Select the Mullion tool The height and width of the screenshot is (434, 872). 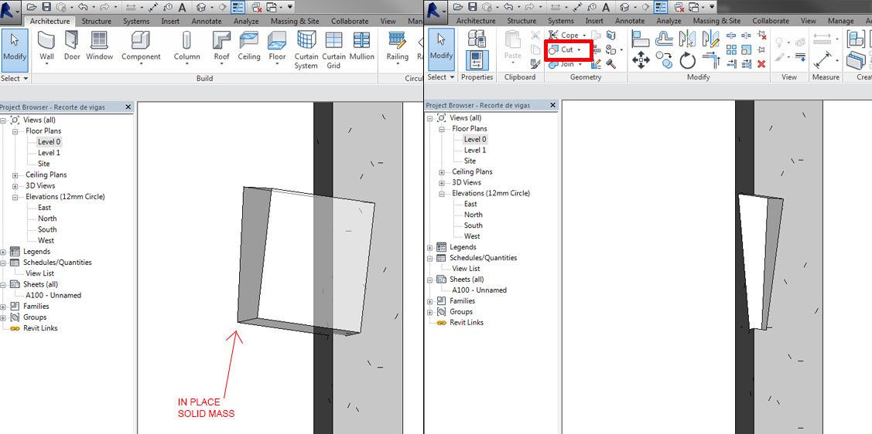361,46
